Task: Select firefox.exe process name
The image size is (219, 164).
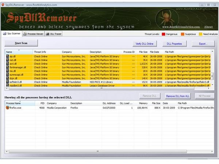Action: click(x=15, y=108)
